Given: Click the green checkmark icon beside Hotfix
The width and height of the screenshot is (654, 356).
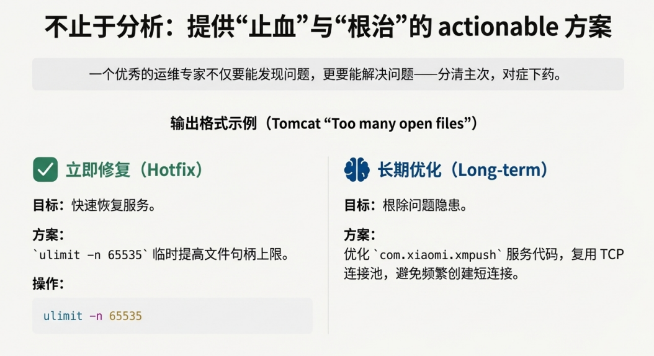Looking at the screenshot, I should tap(45, 169).
